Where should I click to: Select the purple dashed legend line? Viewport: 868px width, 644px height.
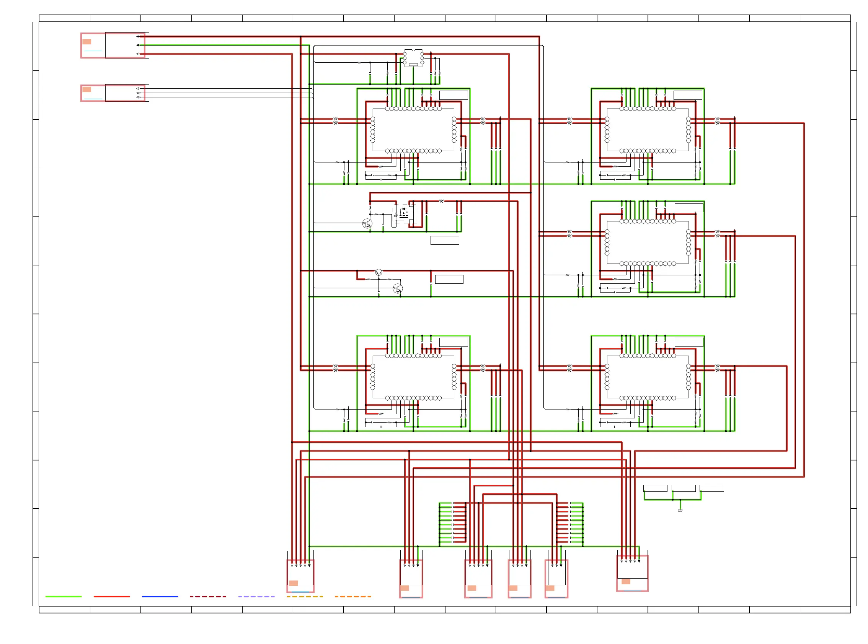[256, 597]
